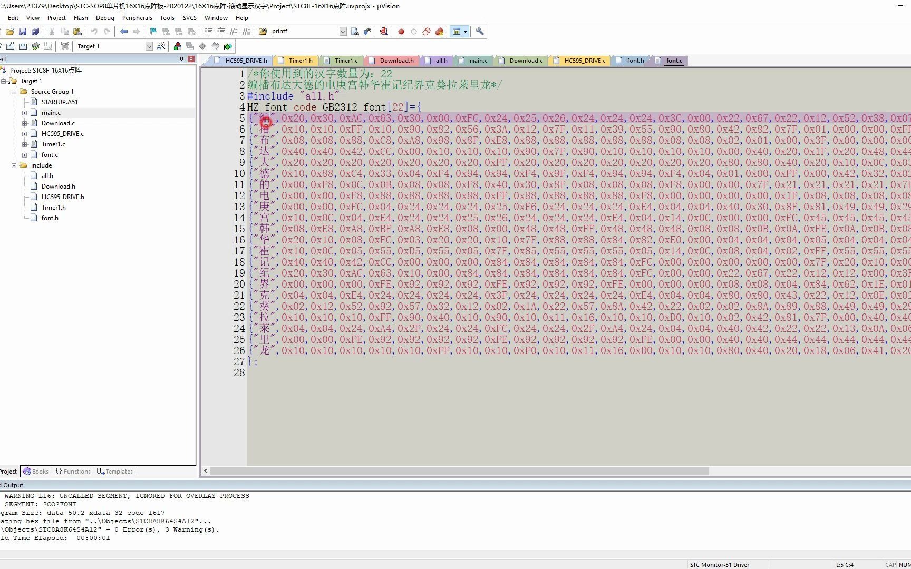911x569 pixels.
Task: Click the Save All icon
Action: [x=35, y=32]
